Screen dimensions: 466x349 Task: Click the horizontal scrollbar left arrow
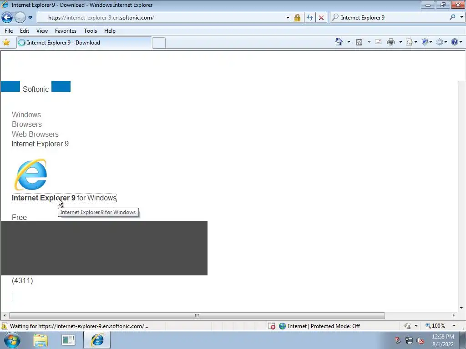coord(4,315)
